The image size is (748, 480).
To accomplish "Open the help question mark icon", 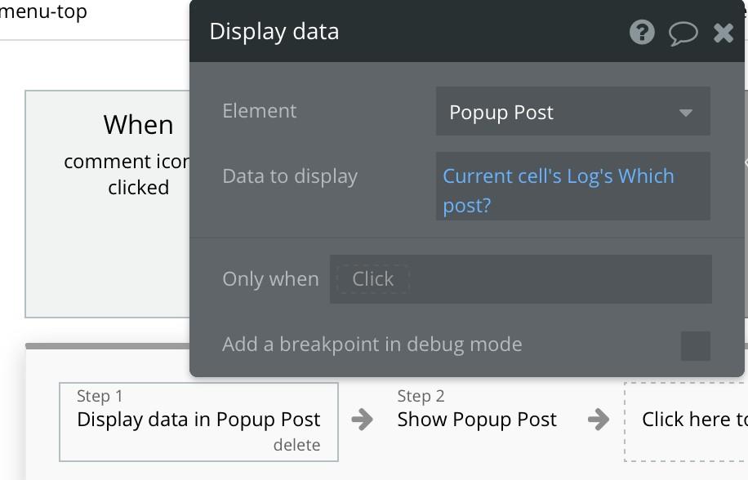I will [642, 33].
